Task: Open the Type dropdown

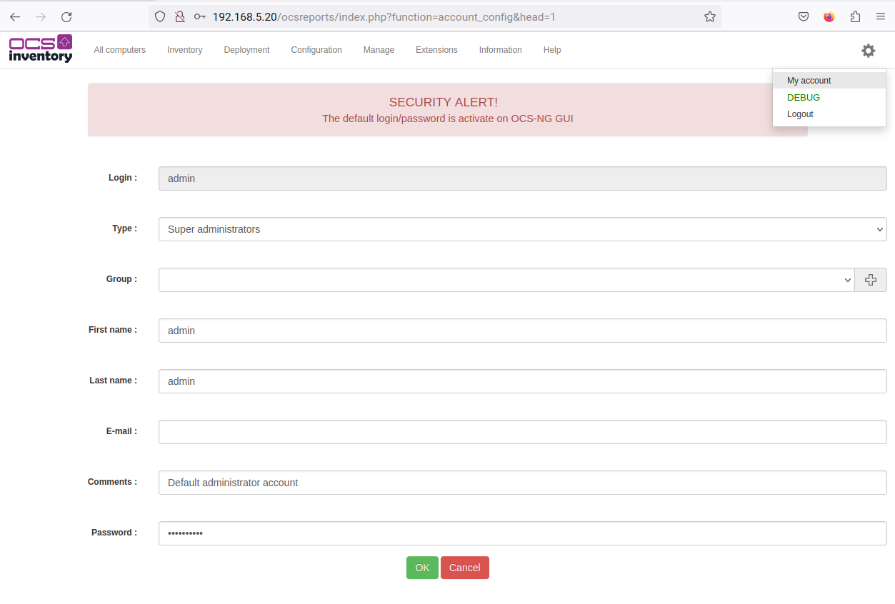Action: 522,229
